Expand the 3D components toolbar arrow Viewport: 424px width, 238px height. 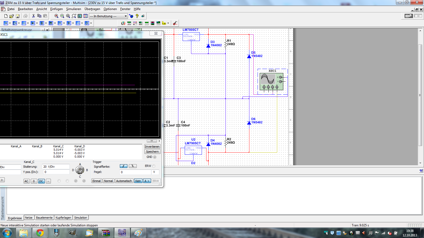tap(10, 23)
